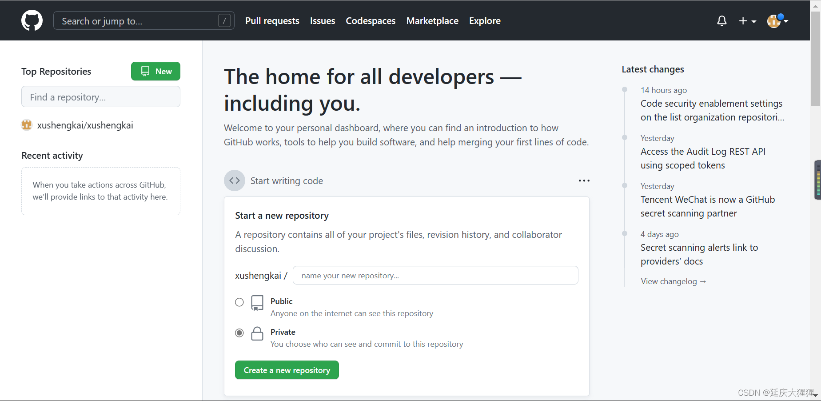
Task: Open the notifications bell
Action: point(722,21)
